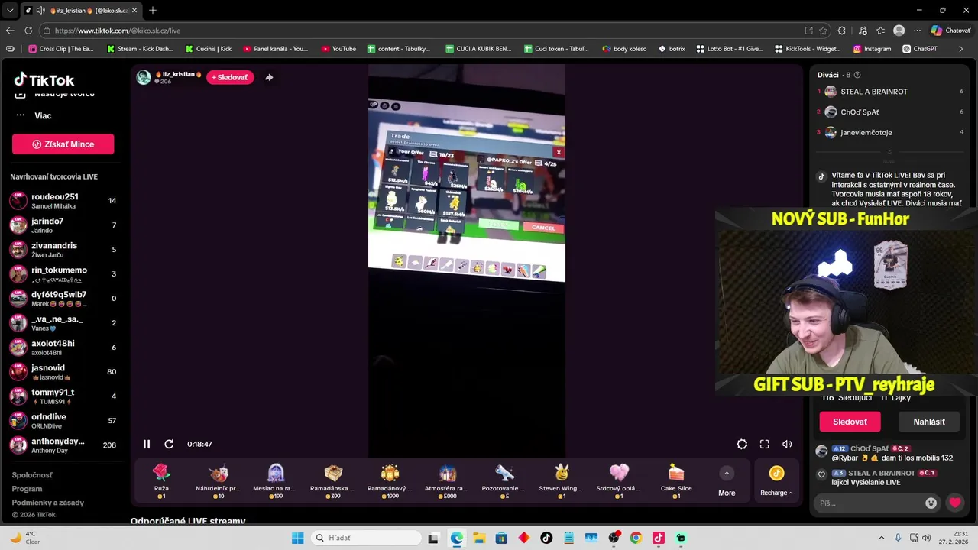Open viewer janeviemčotoje in ranking
The width and height of the screenshot is (978, 550).
pos(866,132)
